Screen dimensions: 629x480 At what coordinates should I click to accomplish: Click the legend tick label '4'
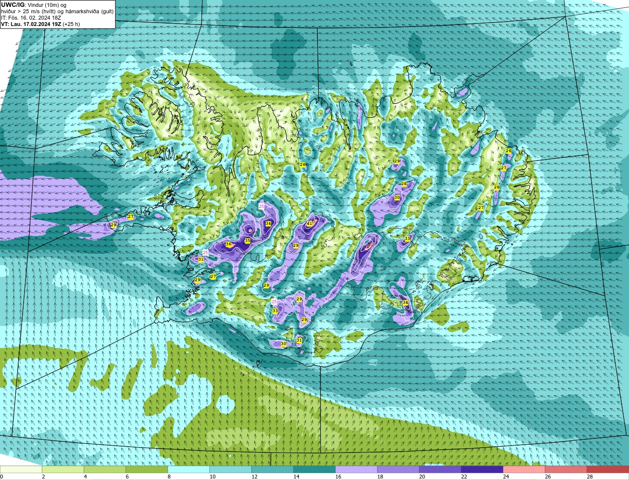[x=85, y=477]
